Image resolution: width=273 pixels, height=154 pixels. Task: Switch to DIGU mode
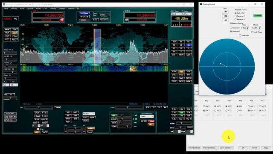tap(181, 81)
